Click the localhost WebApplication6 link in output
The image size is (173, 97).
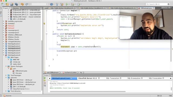(71, 83)
